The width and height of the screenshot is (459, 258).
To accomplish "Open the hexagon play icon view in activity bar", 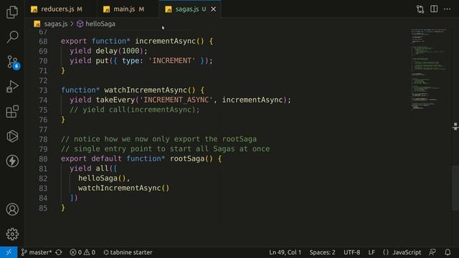I will [12, 136].
